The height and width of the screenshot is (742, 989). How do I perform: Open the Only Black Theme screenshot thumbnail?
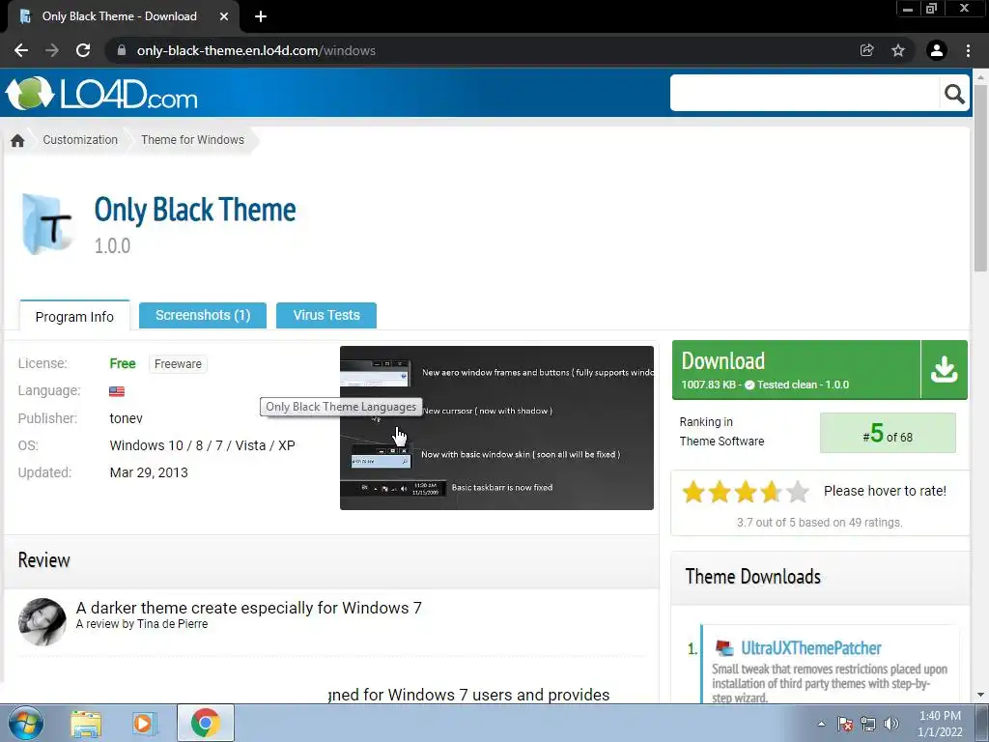point(496,428)
